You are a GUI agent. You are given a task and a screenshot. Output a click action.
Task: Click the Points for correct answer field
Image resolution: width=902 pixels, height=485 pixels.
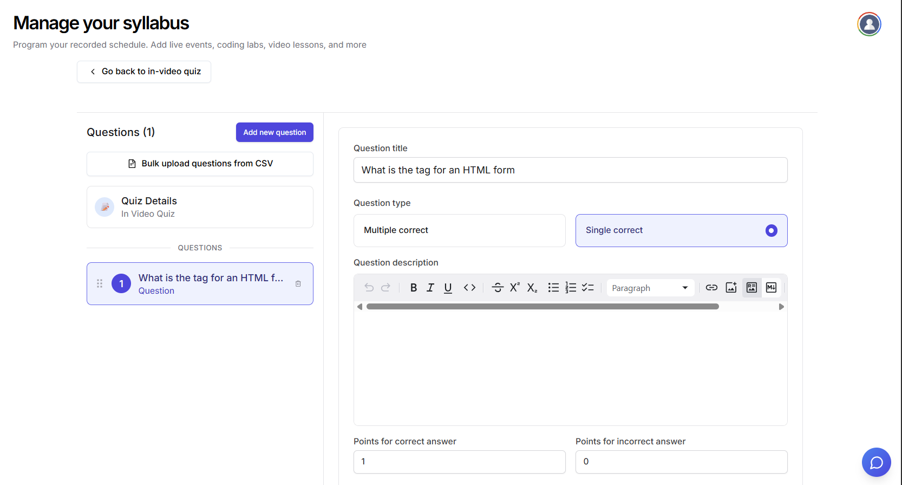[x=459, y=462]
